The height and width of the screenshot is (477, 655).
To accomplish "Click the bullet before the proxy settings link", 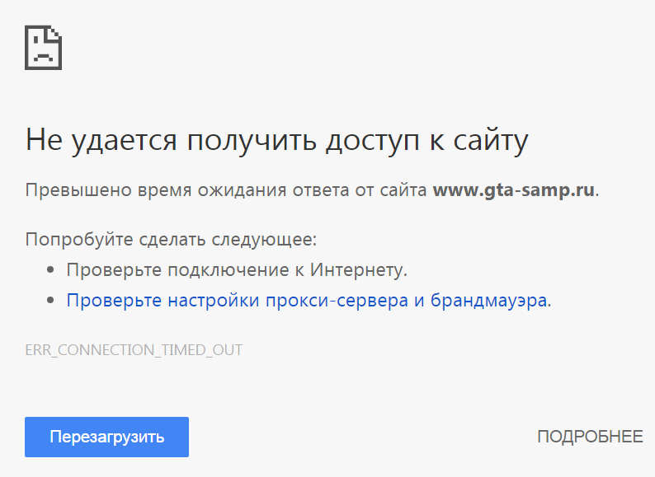I will [x=51, y=300].
